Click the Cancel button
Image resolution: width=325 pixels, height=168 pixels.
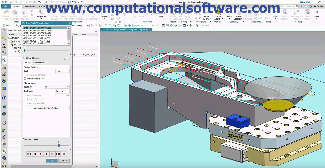pos(64,161)
